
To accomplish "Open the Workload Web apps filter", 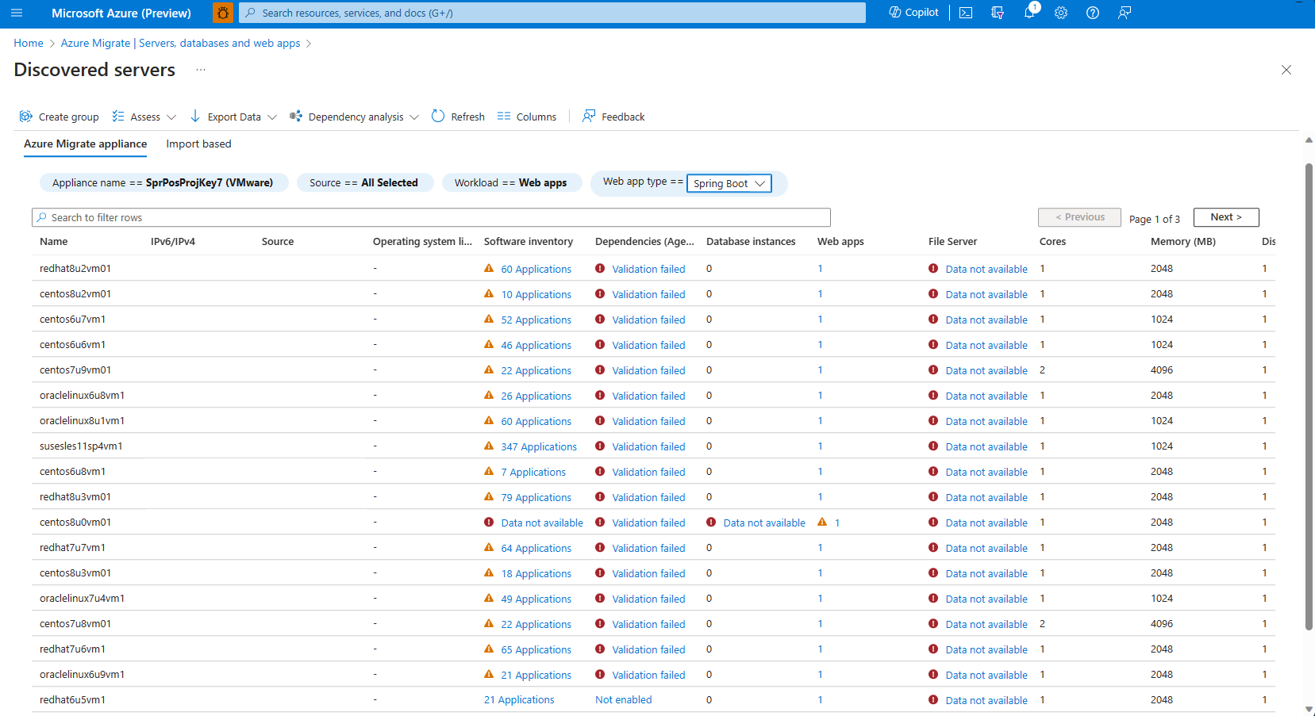I will pyautogui.click(x=511, y=182).
